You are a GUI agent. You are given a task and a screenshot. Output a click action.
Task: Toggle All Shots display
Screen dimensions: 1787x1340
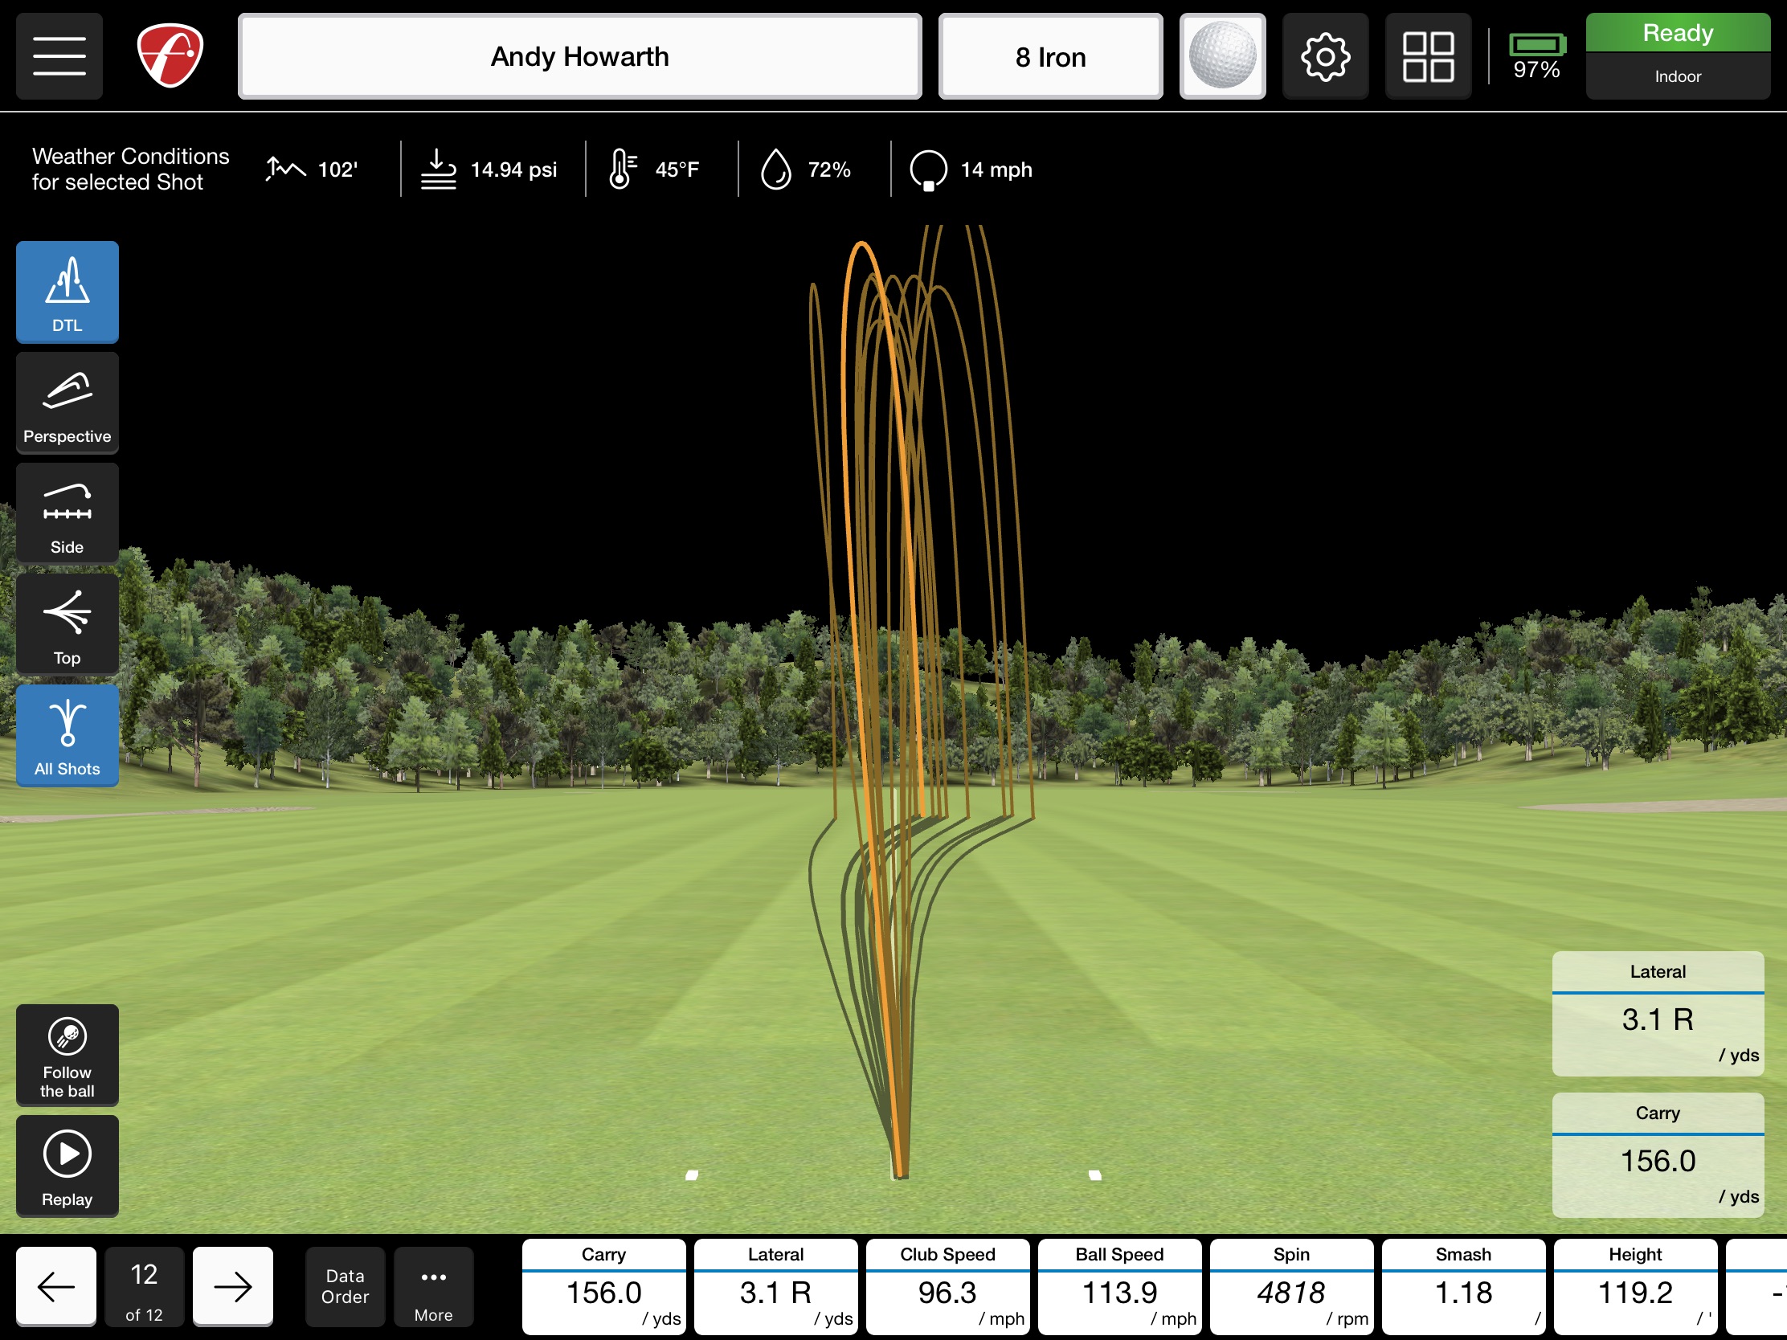(x=67, y=735)
